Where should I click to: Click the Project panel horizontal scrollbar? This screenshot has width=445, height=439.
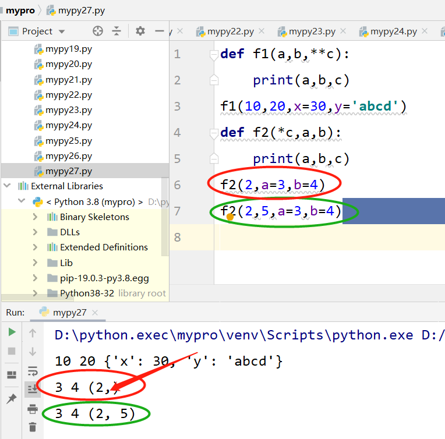37,298
